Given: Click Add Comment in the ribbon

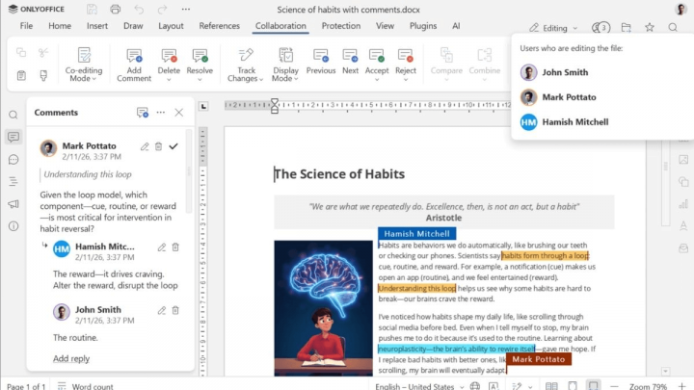Looking at the screenshot, I should coord(134,65).
